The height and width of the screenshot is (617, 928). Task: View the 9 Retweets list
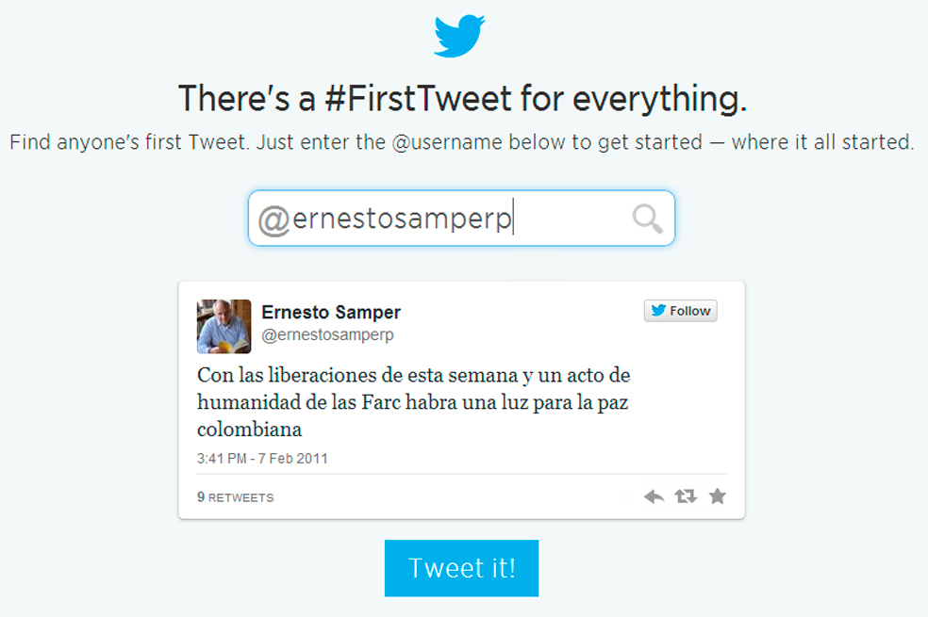click(236, 497)
